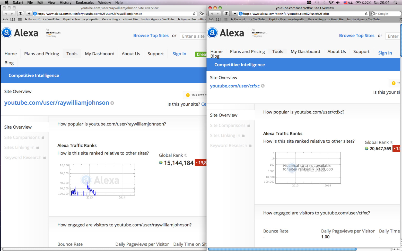The width and height of the screenshot is (402, 251).
Task: Open downloads button in left Safari window
Action: (x=21, y=14)
